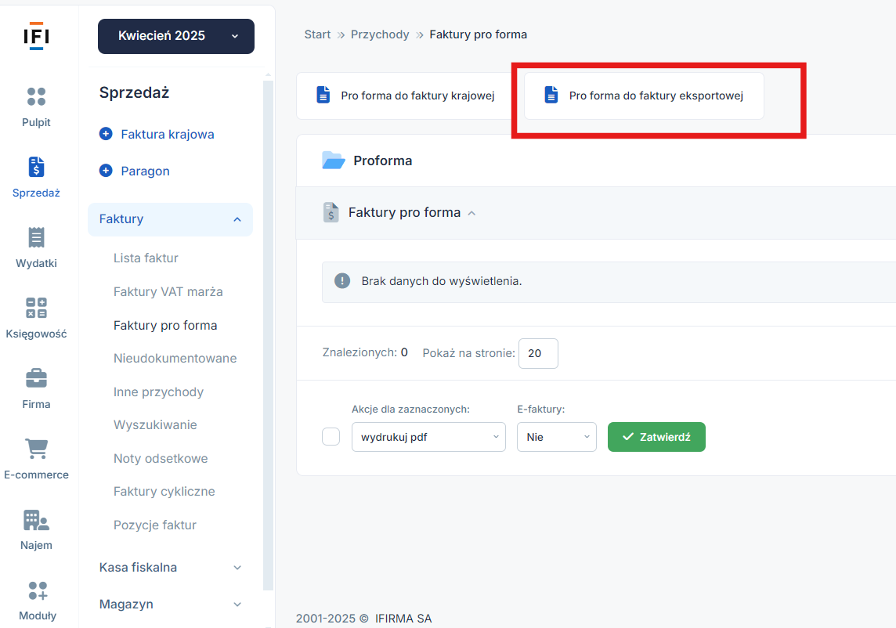Open Nieudokumentowane menu item
The width and height of the screenshot is (896, 628).
pos(175,359)
